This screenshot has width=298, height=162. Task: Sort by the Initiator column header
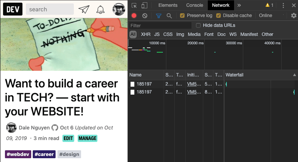tap(194, 75)
